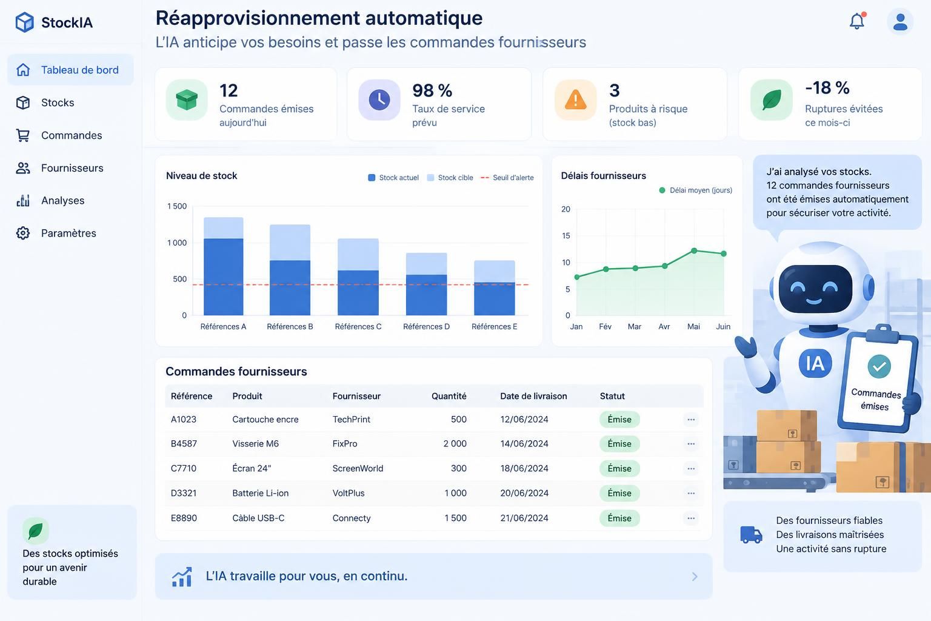
Task: Click the clock icon for Taux de service
Action: click(x=379, y=99)
